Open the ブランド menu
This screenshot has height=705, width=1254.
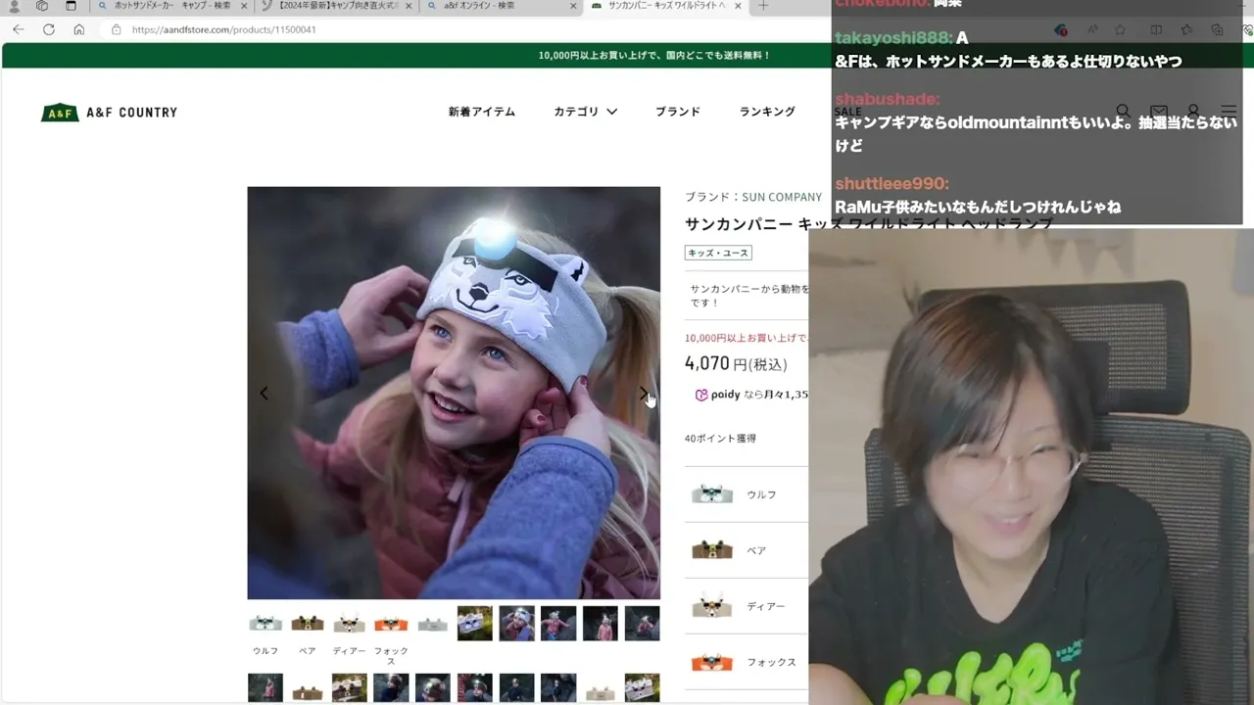pos(678,112)
